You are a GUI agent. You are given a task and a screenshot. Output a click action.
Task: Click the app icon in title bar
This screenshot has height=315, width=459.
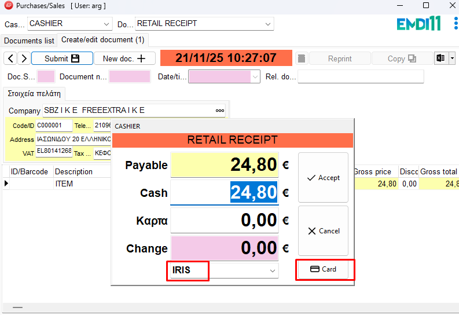point(8,6)
